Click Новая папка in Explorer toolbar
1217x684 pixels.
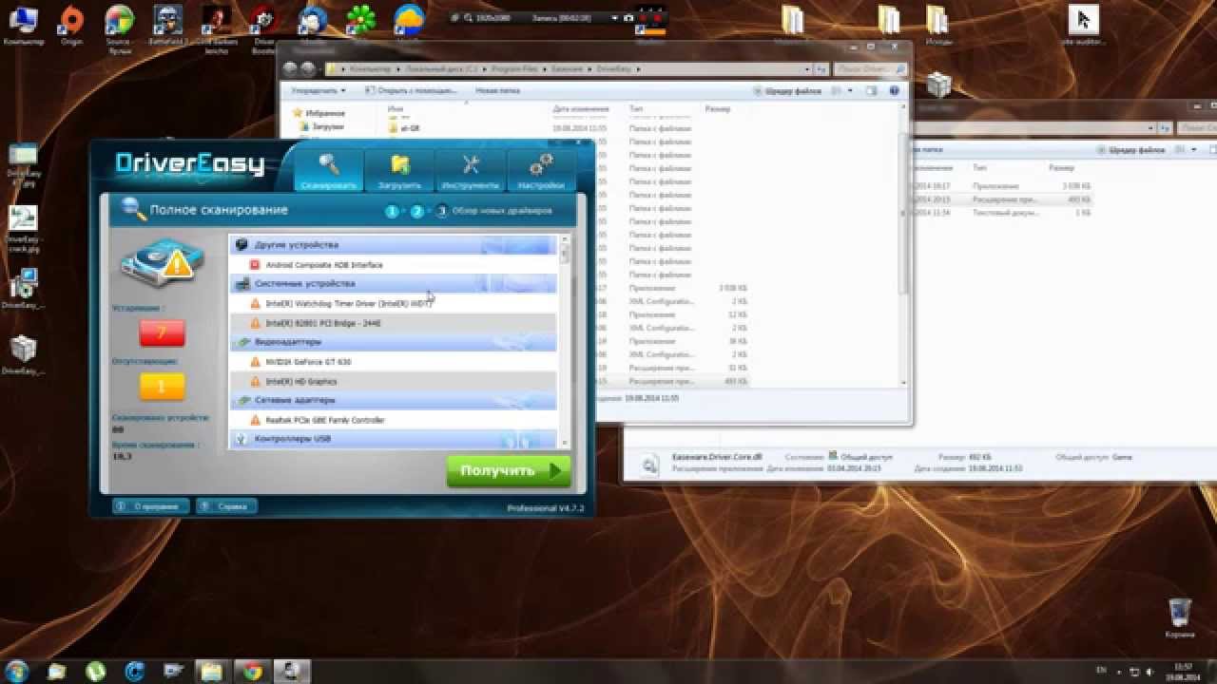click(497, 91)
